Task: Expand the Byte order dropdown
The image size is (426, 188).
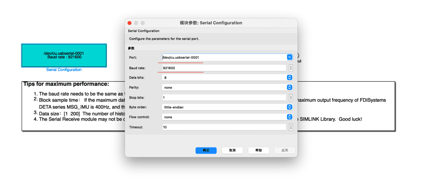Action: [289, 107]
